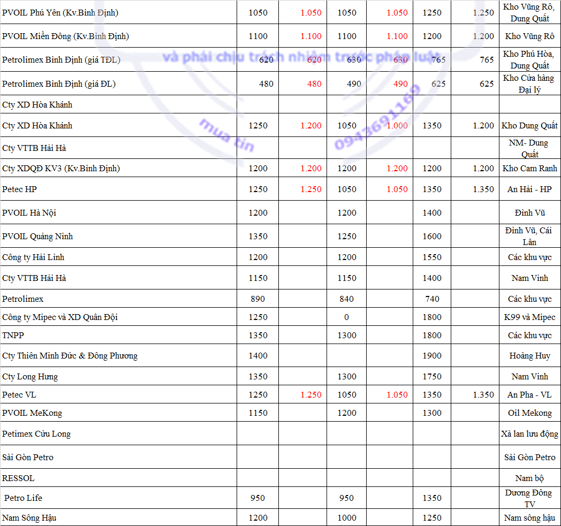Click the Petro Life name cell
561x526 pixels.
[x=118, y=498]
